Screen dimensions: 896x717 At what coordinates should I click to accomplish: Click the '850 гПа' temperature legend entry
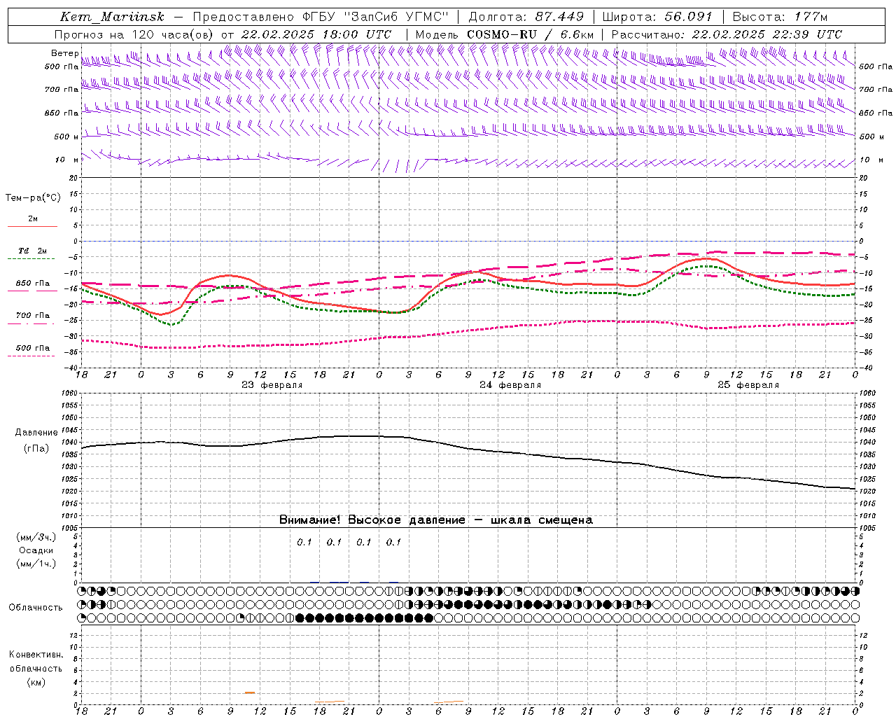click(x=33, y=284)
